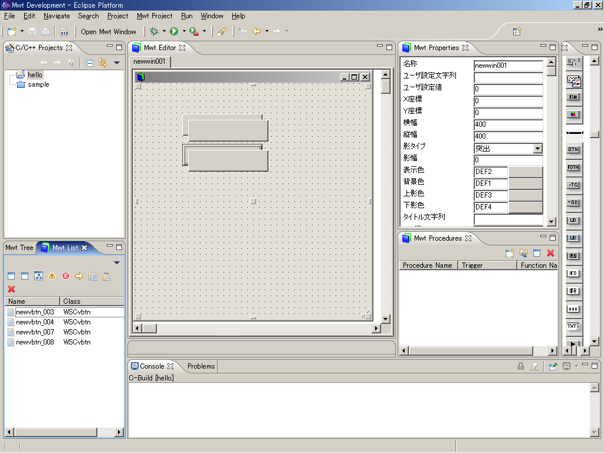Switch to the Problems tab
Screen dimensions: 604x453
pos(201,366)
